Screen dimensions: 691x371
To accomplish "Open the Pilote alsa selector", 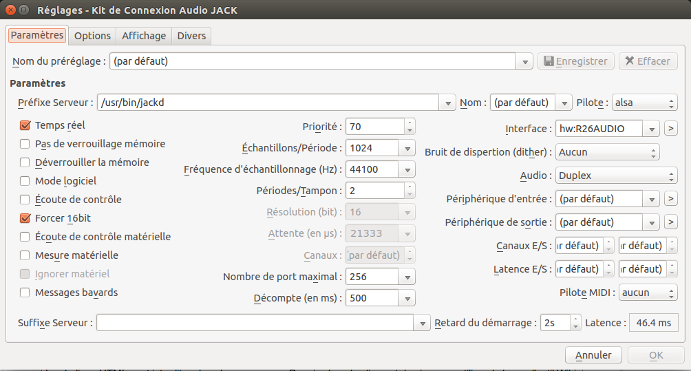I will pos(645,103).
